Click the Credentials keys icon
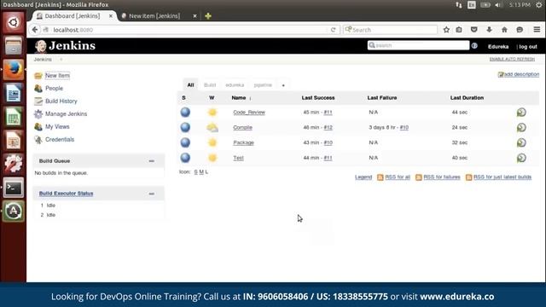The width and height of the screenshot is (546, 307). point(38,140)
